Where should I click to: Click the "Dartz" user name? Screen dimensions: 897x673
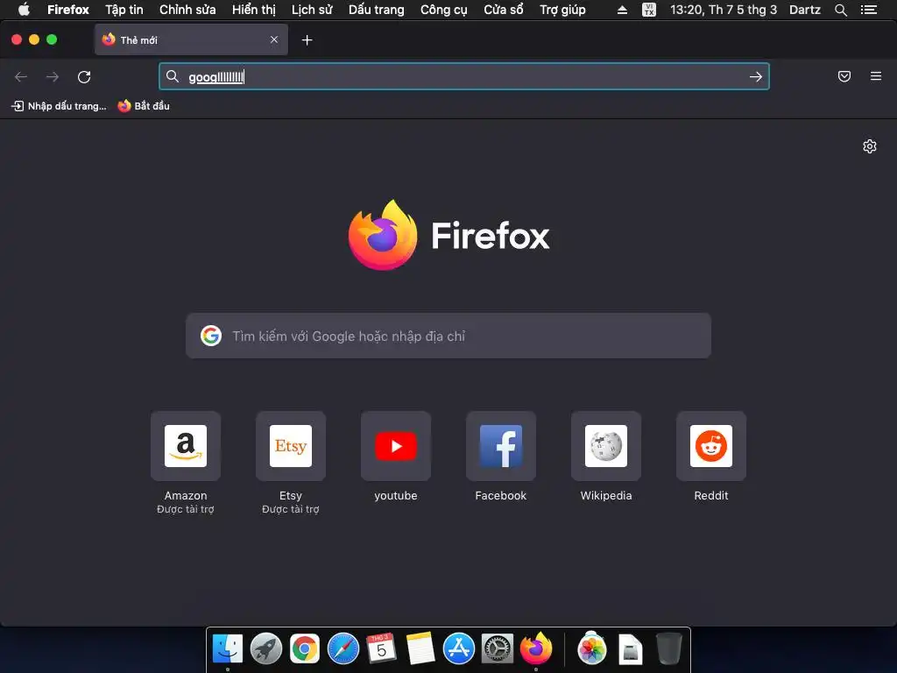click(x=804, y=10)
